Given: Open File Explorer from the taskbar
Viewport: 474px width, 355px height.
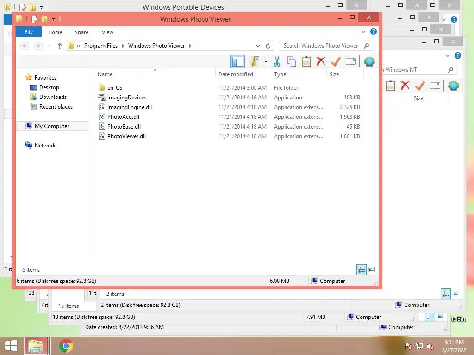Looking at the screenshot, I should click(x=36, y=346).
